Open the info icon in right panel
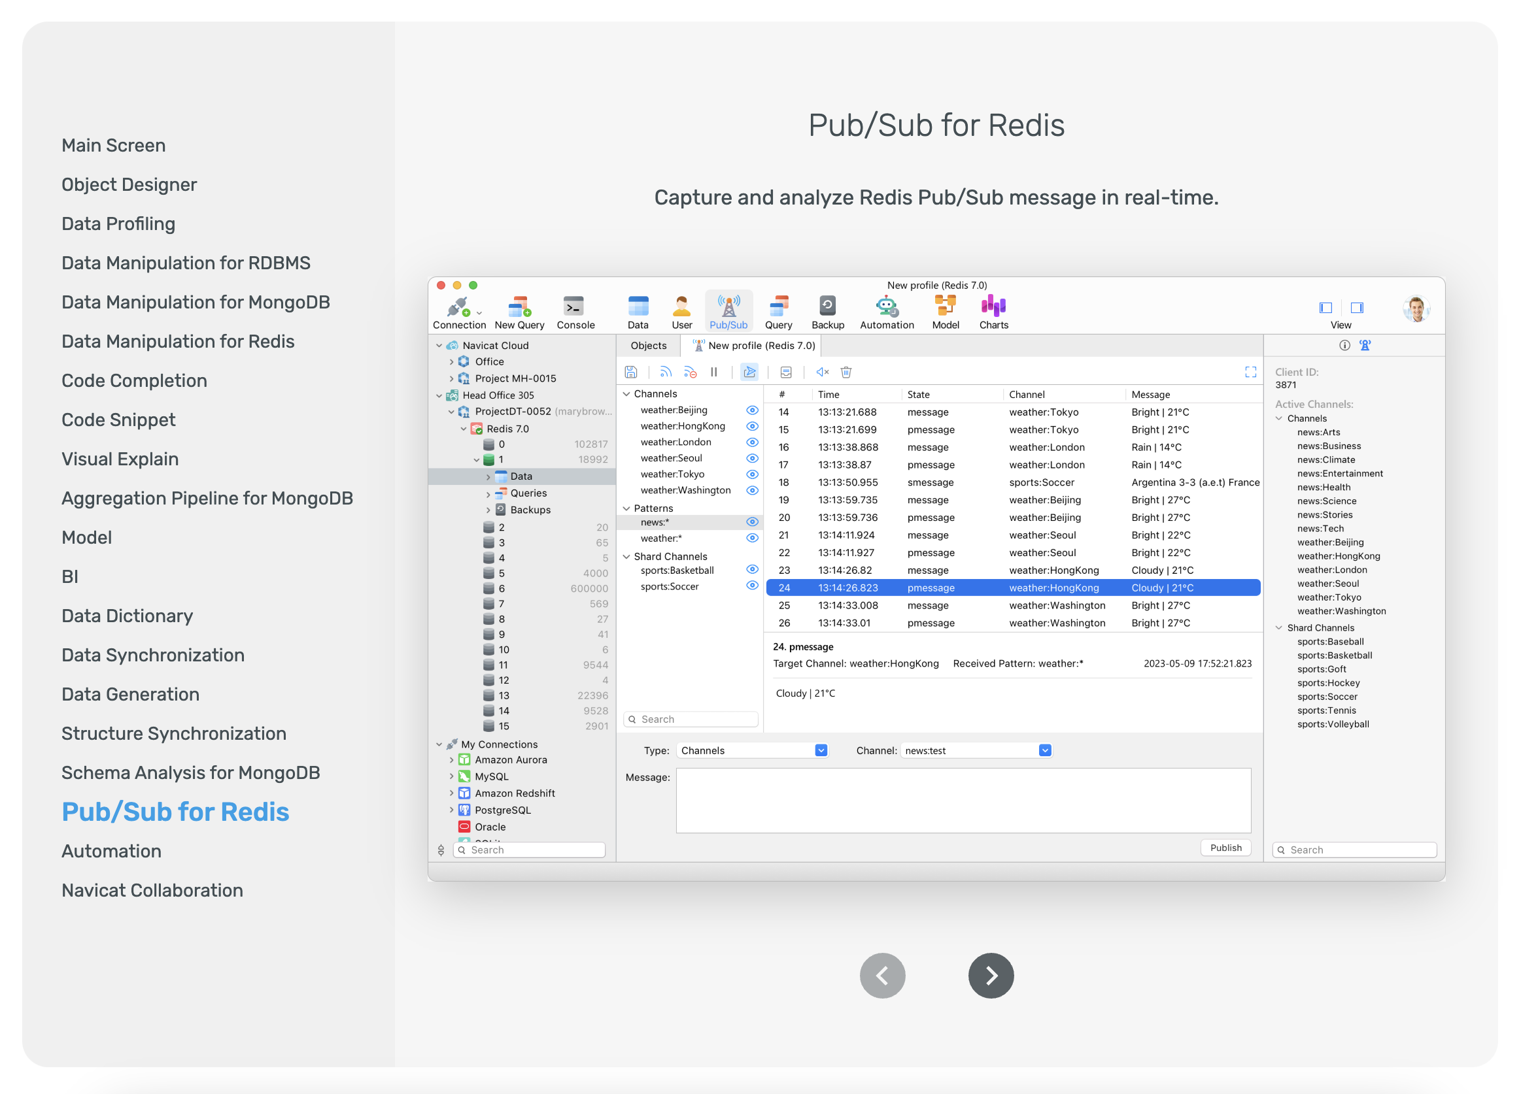Screen dimensions: 1521x1094 pyautogui.click(x=1344, y=345)
